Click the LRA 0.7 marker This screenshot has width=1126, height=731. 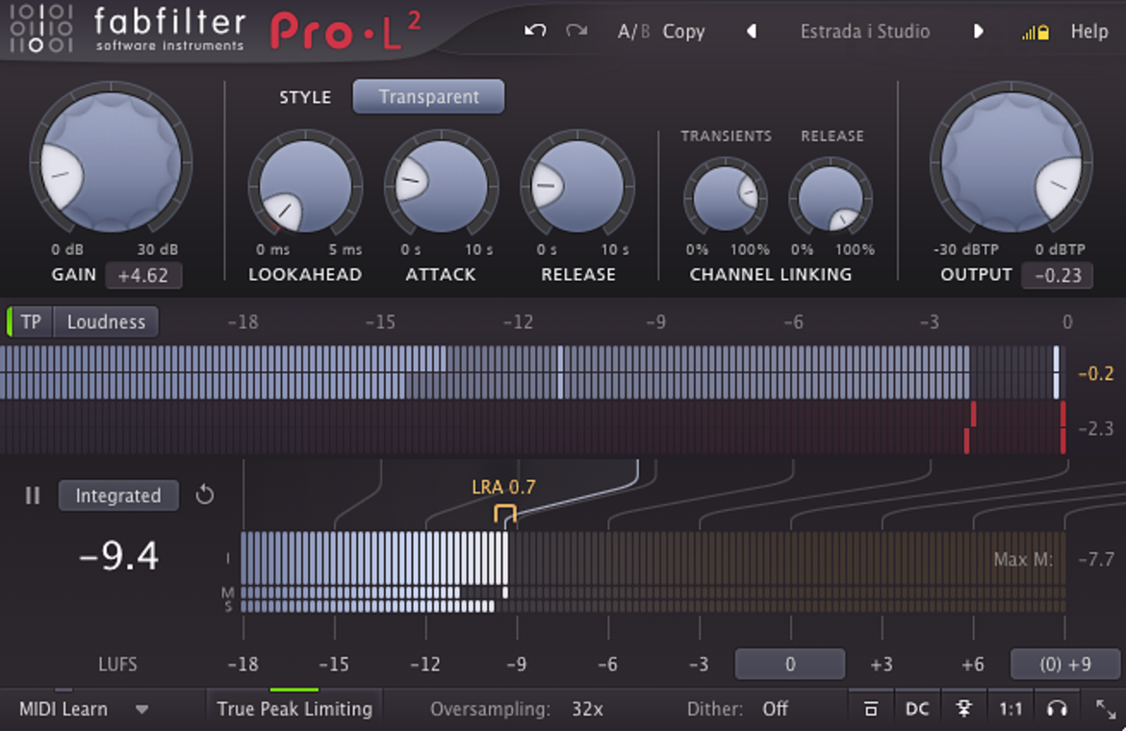(504, 488)
